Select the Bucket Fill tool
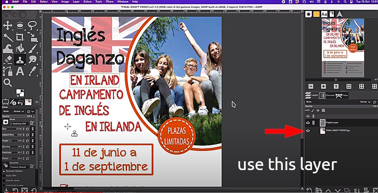 pyautogui.click(x=20, y=49)
